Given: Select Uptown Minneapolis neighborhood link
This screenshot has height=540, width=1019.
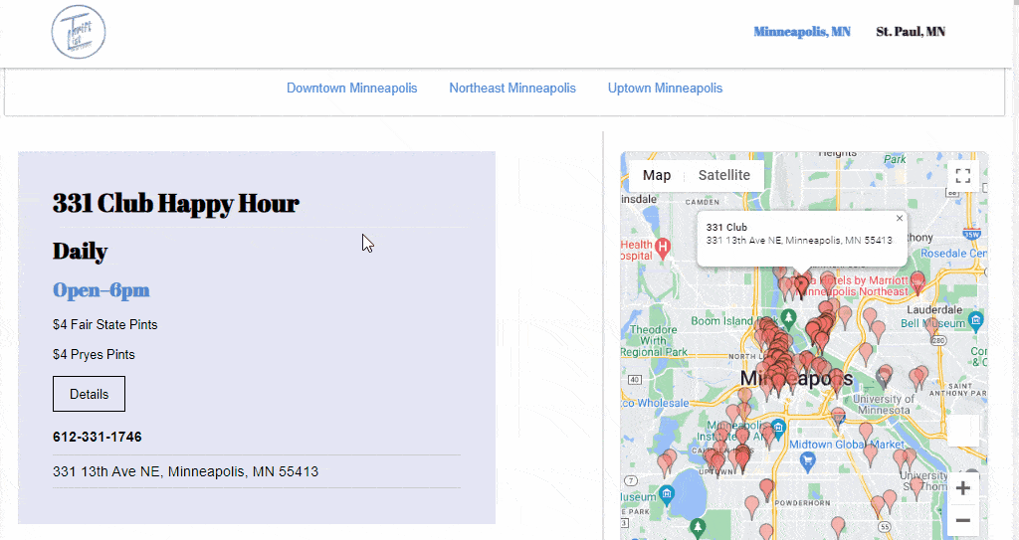Looking at the screenshot, I should point(665,89).
